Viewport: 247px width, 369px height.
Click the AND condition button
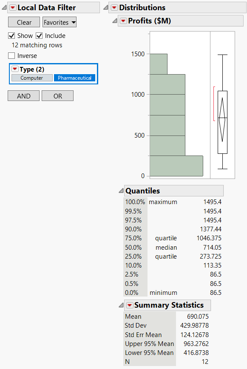pos(23,95)
